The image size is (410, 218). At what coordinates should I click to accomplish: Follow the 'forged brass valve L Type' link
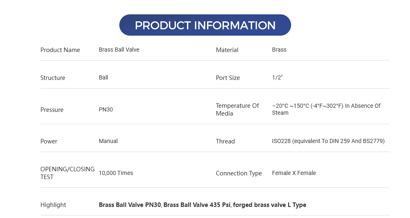point(270,205)
